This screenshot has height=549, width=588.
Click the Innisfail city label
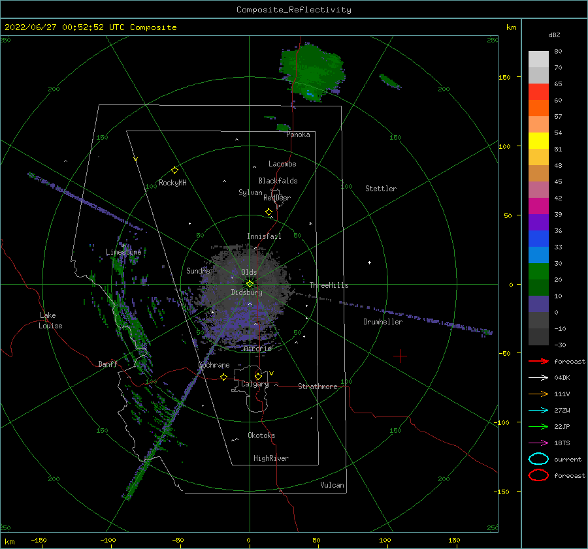264,236
